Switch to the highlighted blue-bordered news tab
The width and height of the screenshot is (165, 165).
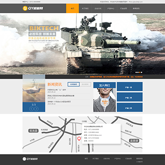[74, 84]
